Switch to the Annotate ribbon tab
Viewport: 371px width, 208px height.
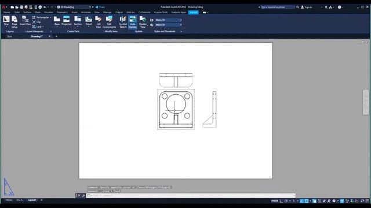[x=86, y=12]
